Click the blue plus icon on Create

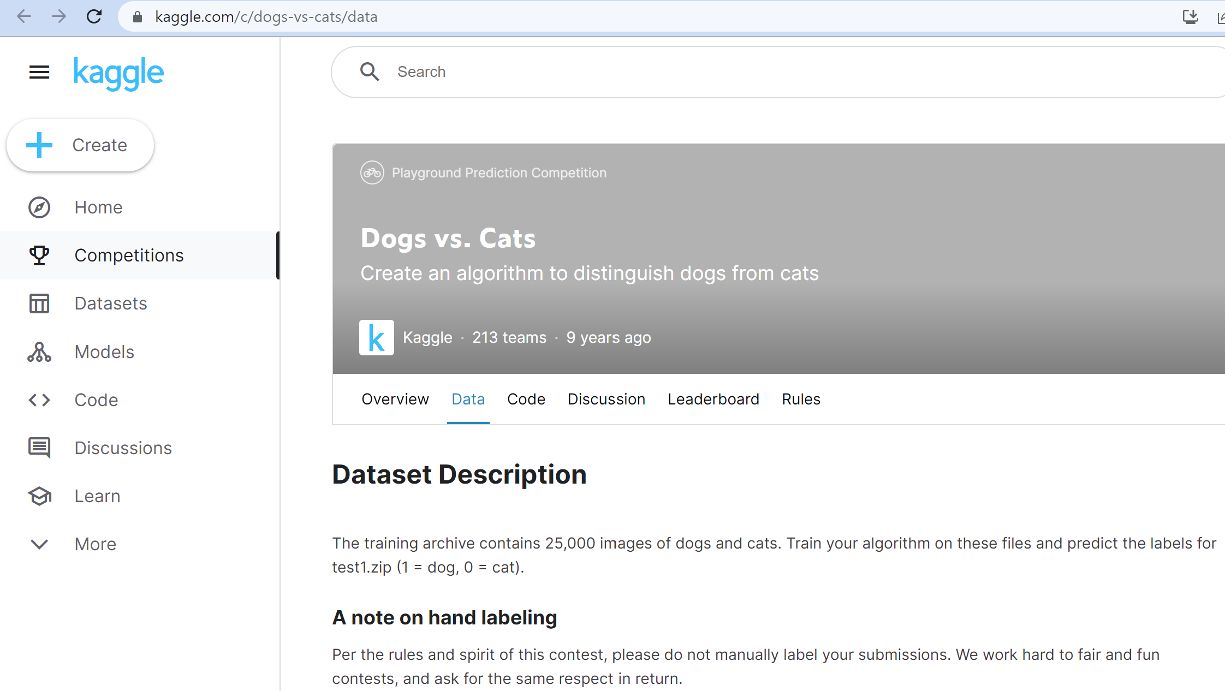(39, 145)
